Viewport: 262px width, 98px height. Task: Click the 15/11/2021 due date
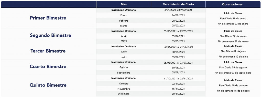178,89
